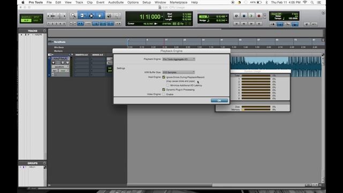The height and width of the screenshot is (193, 343).
Task: Toggle Dynamic Plug-in Processing checkbox
Action: click(x=163, y=90)
